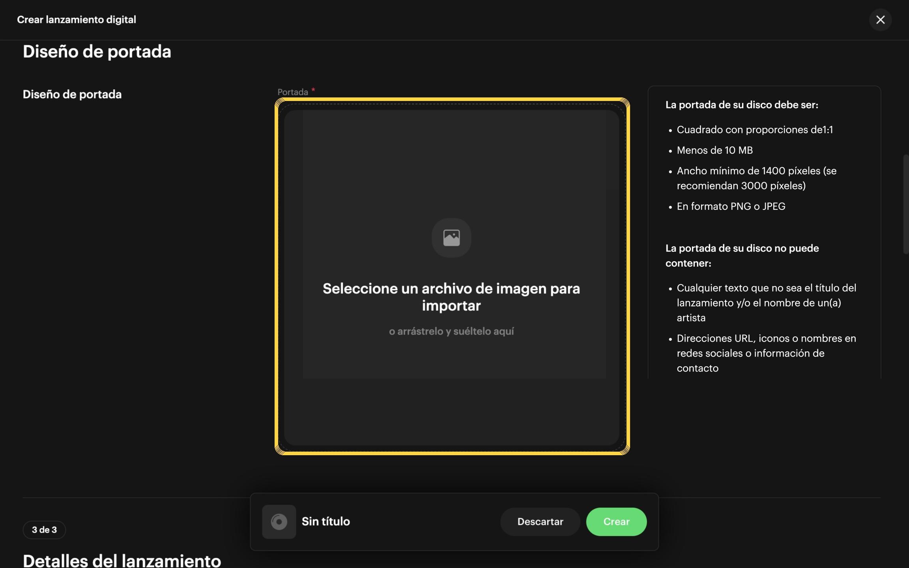Click the disc thumbnail beside Sin título
This screenshot has height=568, width=909.
click(x=279, y=521)
